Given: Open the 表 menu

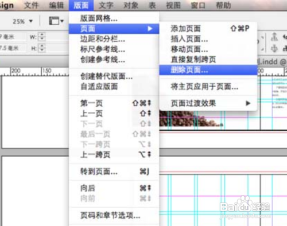Looking at the screenshot, I should coord(153,5).
